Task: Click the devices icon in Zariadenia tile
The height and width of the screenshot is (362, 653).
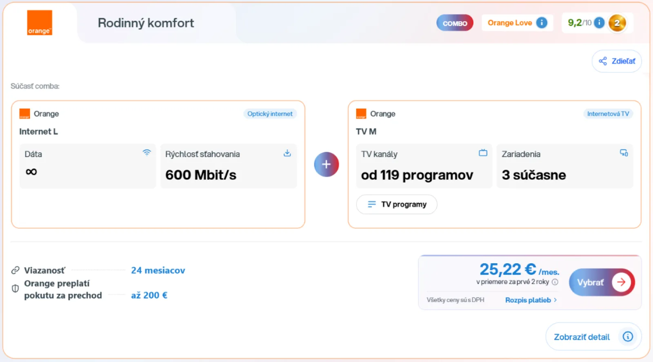Action: click(624, 153)
